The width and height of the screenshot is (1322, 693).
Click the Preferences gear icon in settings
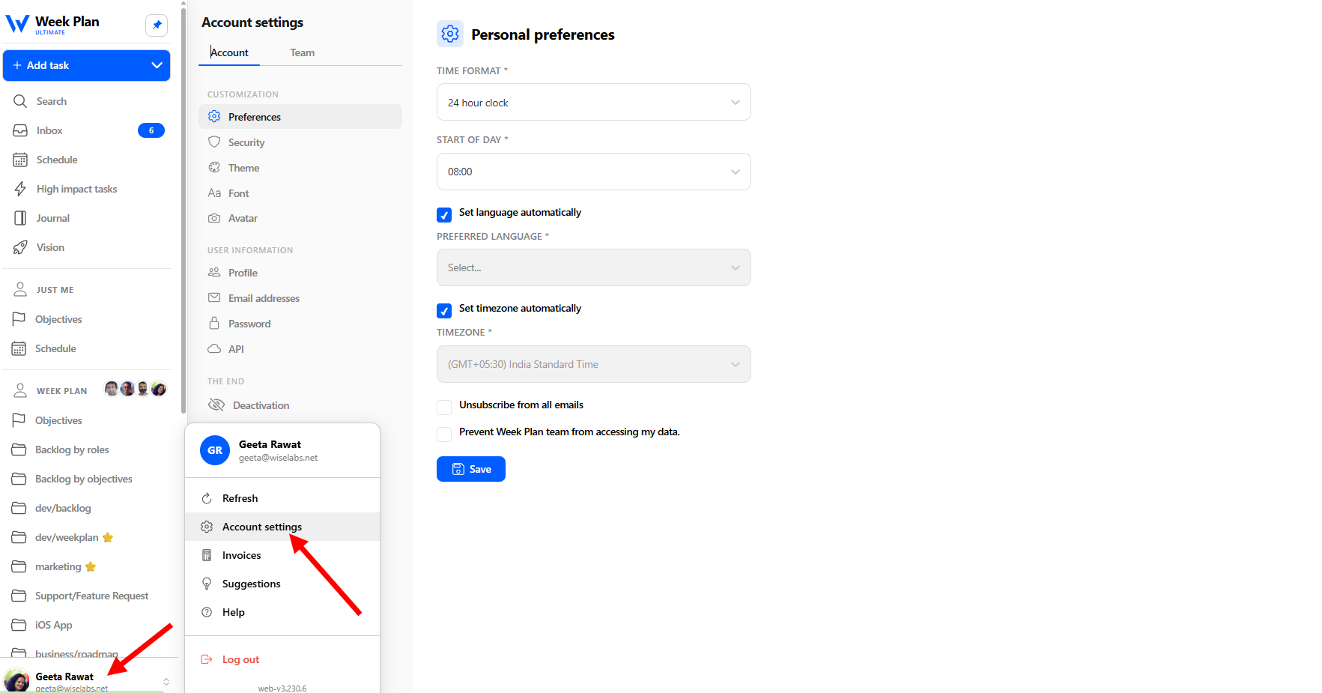coord(214,117)
